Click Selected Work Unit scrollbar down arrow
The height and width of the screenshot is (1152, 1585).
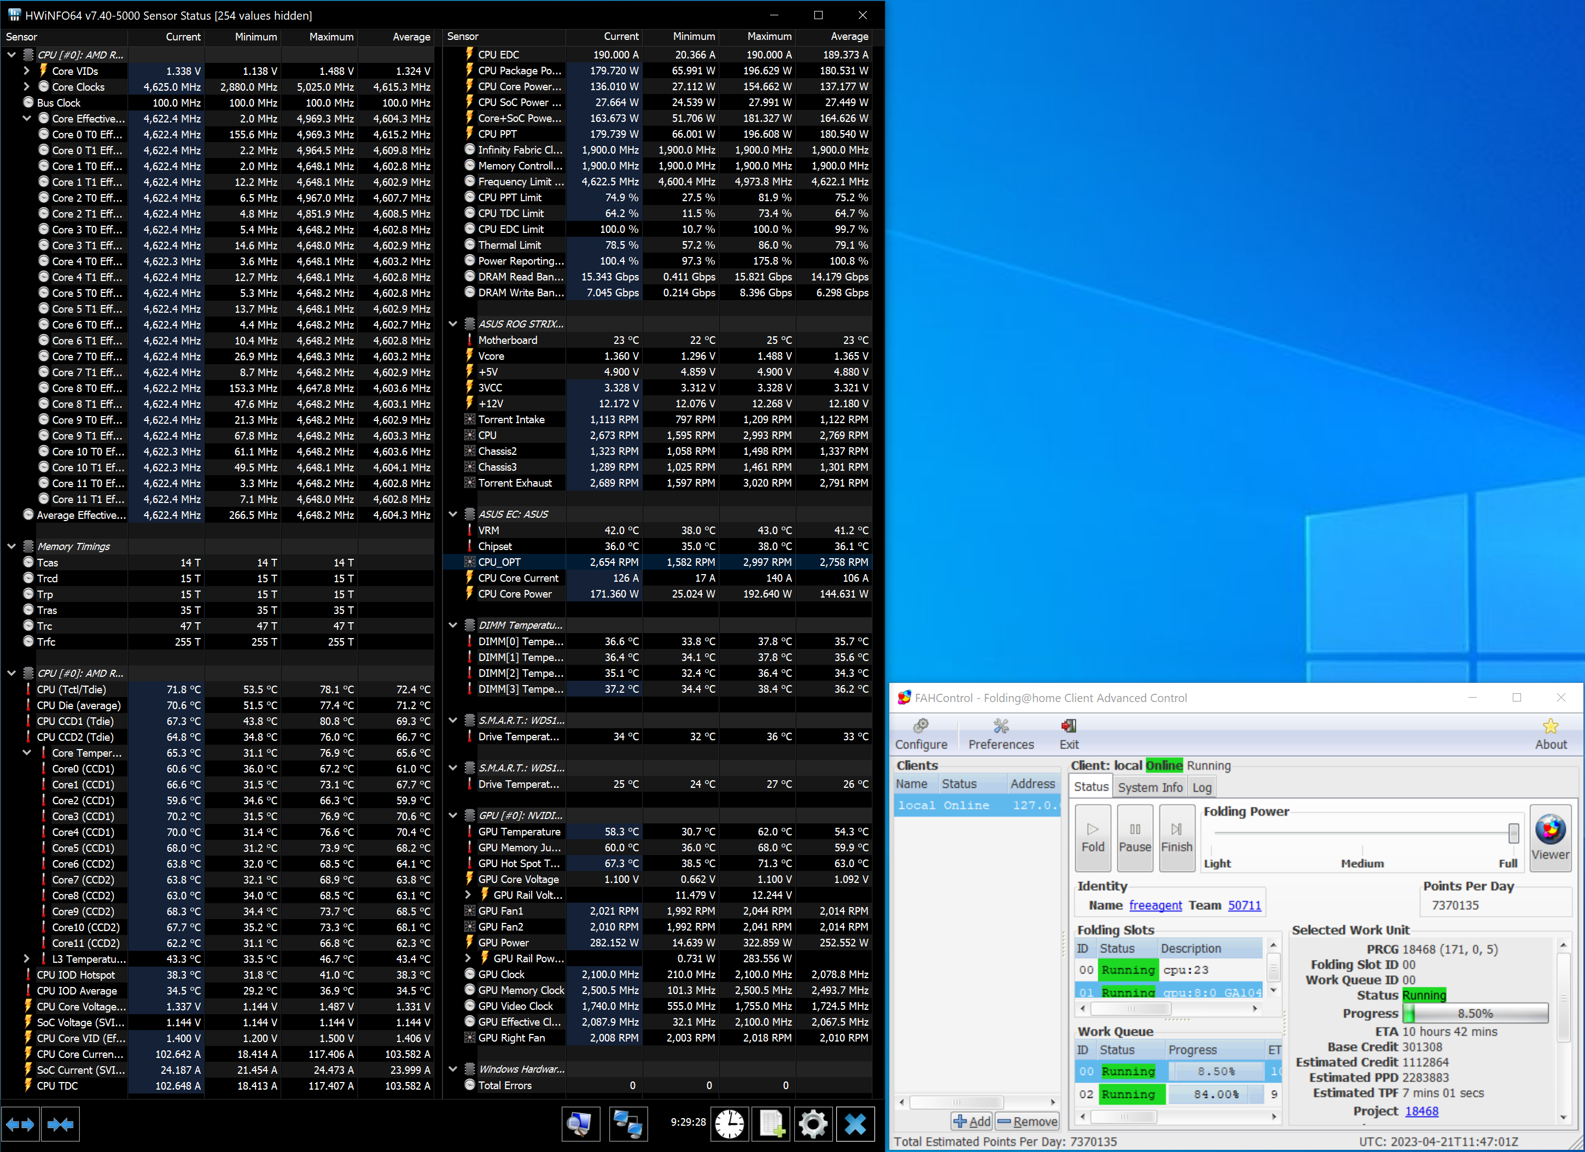point(1563,1117)
